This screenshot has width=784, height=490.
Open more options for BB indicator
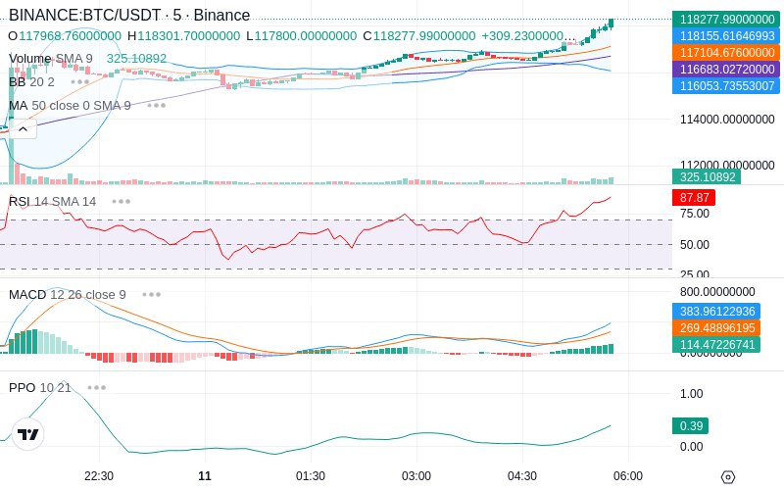pyautogui.click(x=80, y=82)
